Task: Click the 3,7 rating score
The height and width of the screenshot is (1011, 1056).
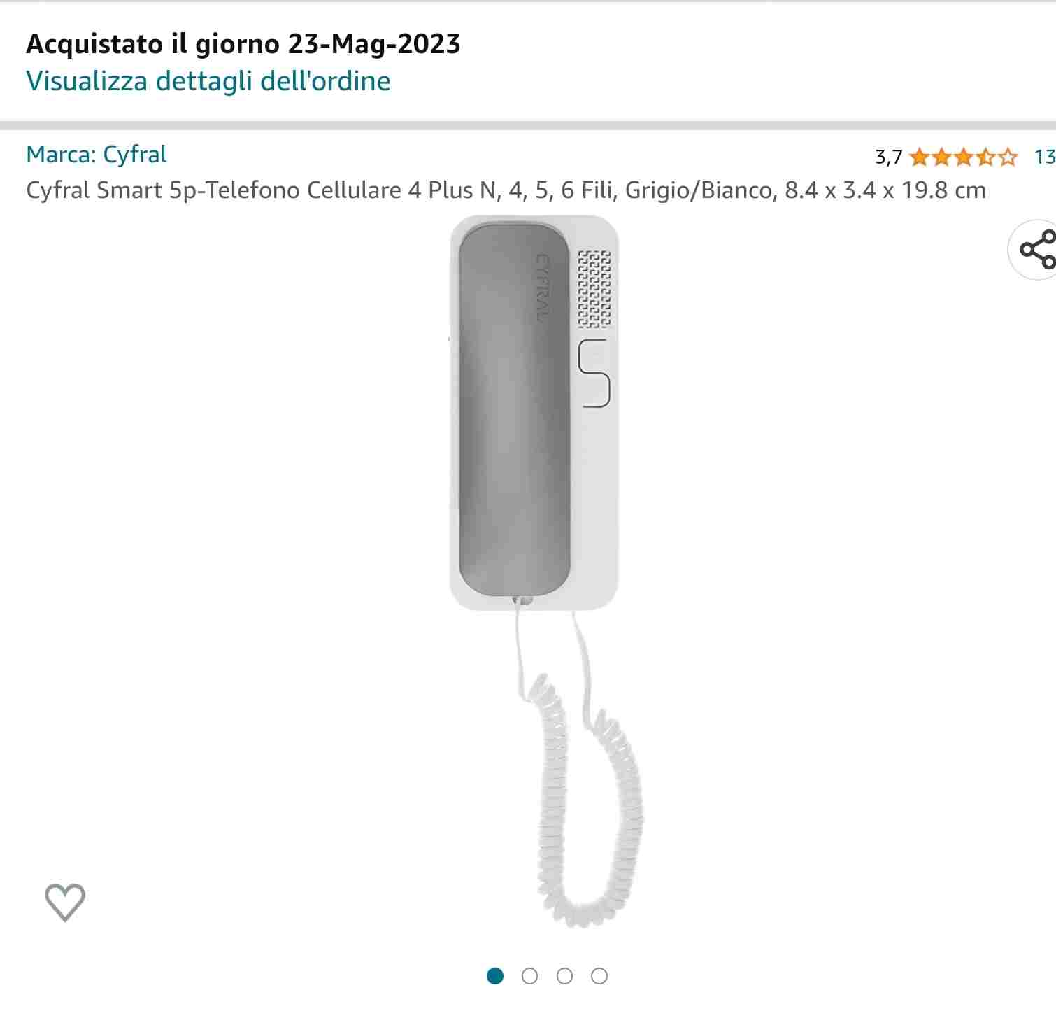Action: tap(889, 157)
